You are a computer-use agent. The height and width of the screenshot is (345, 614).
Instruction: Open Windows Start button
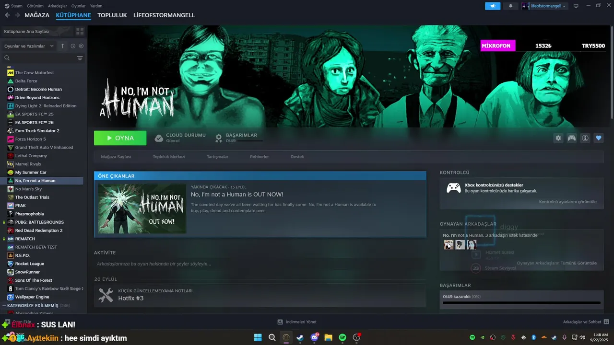click(x=258, y=337)
